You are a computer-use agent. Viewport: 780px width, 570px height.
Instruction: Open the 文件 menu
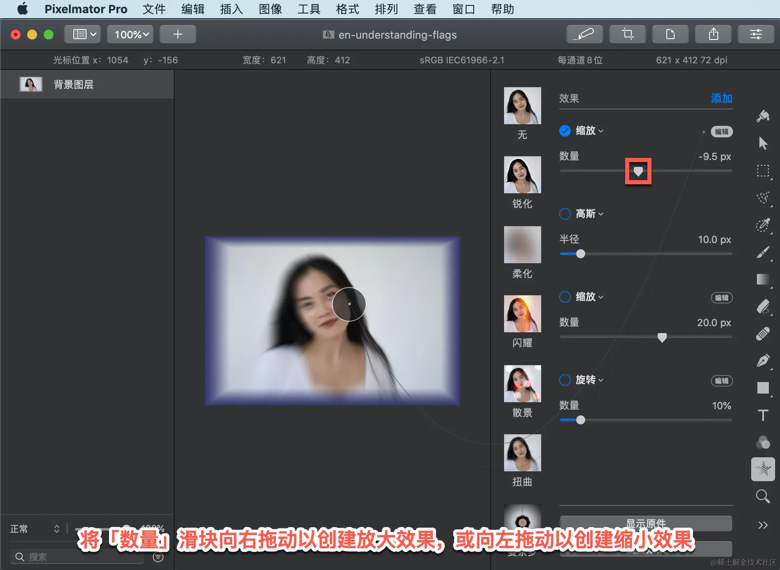point(154,9)
